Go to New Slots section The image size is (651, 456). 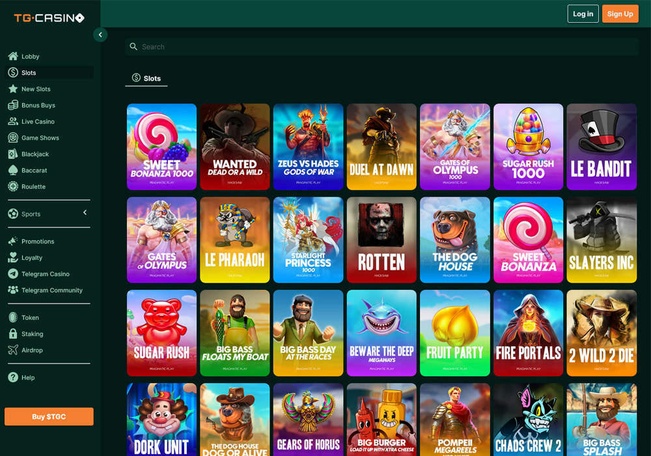pyautogui.click(x=49, y=89)
